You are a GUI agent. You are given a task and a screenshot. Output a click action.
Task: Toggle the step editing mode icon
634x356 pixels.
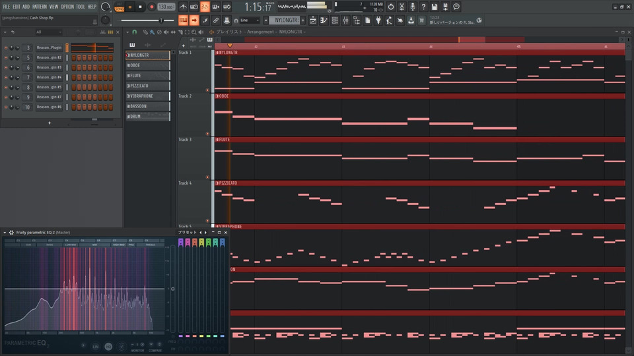click(216, 7)
